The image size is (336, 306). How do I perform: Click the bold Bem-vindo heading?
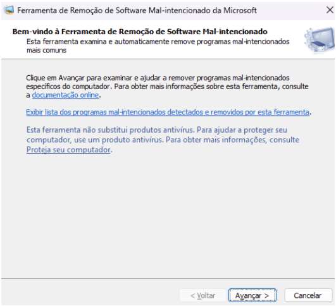(140, 32)
